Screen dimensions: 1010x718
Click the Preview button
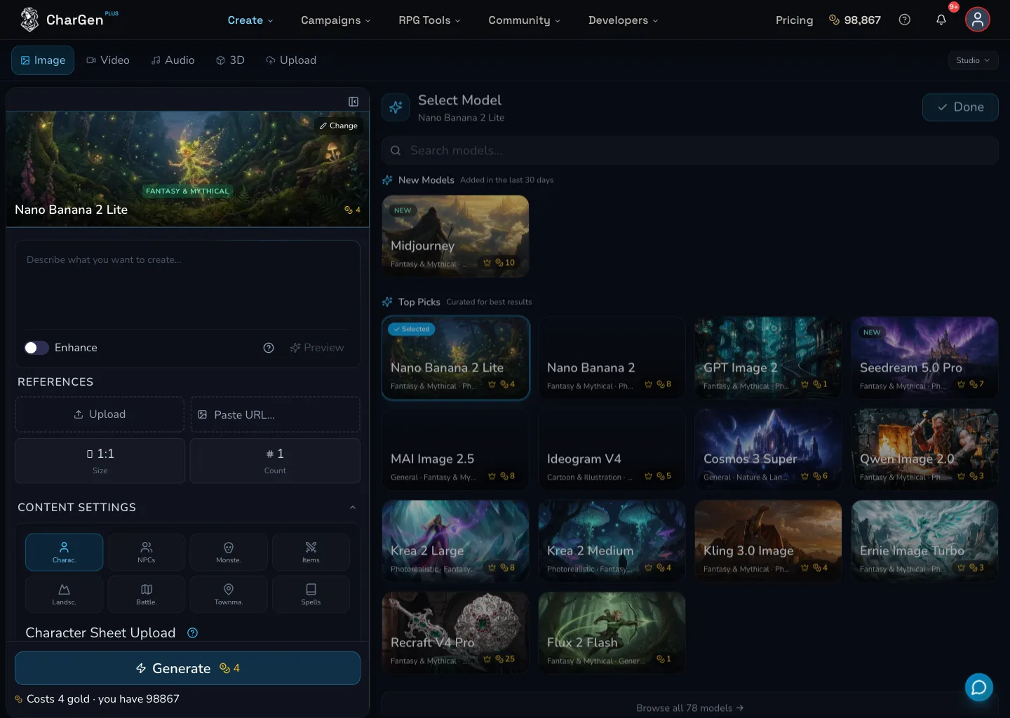pos(317,348)
